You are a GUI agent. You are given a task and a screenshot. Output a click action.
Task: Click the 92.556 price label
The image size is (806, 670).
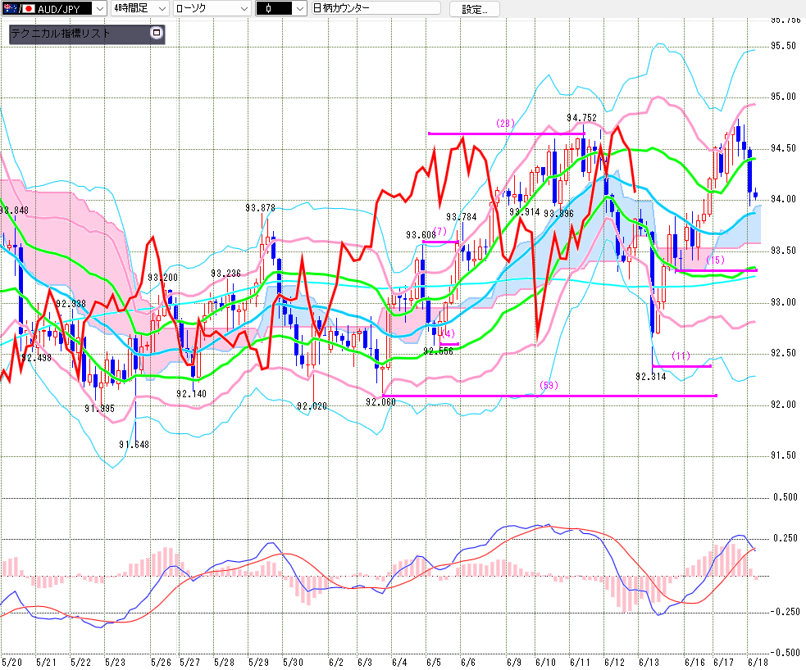pos(439,351)
